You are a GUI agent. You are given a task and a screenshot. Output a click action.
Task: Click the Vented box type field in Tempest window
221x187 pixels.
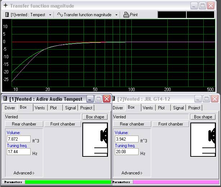(43, 117)
